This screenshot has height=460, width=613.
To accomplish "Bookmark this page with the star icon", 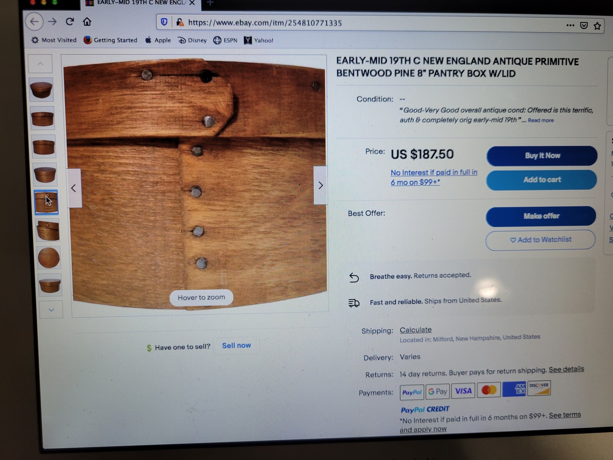I will 597,26.
